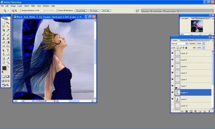Open the Fill slider arrow
The width and height of the screenshot is (215, 129).
coord(203,48)
